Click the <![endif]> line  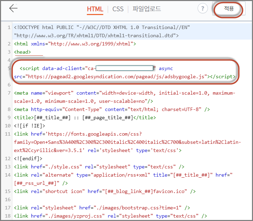(x=28, y=158)
